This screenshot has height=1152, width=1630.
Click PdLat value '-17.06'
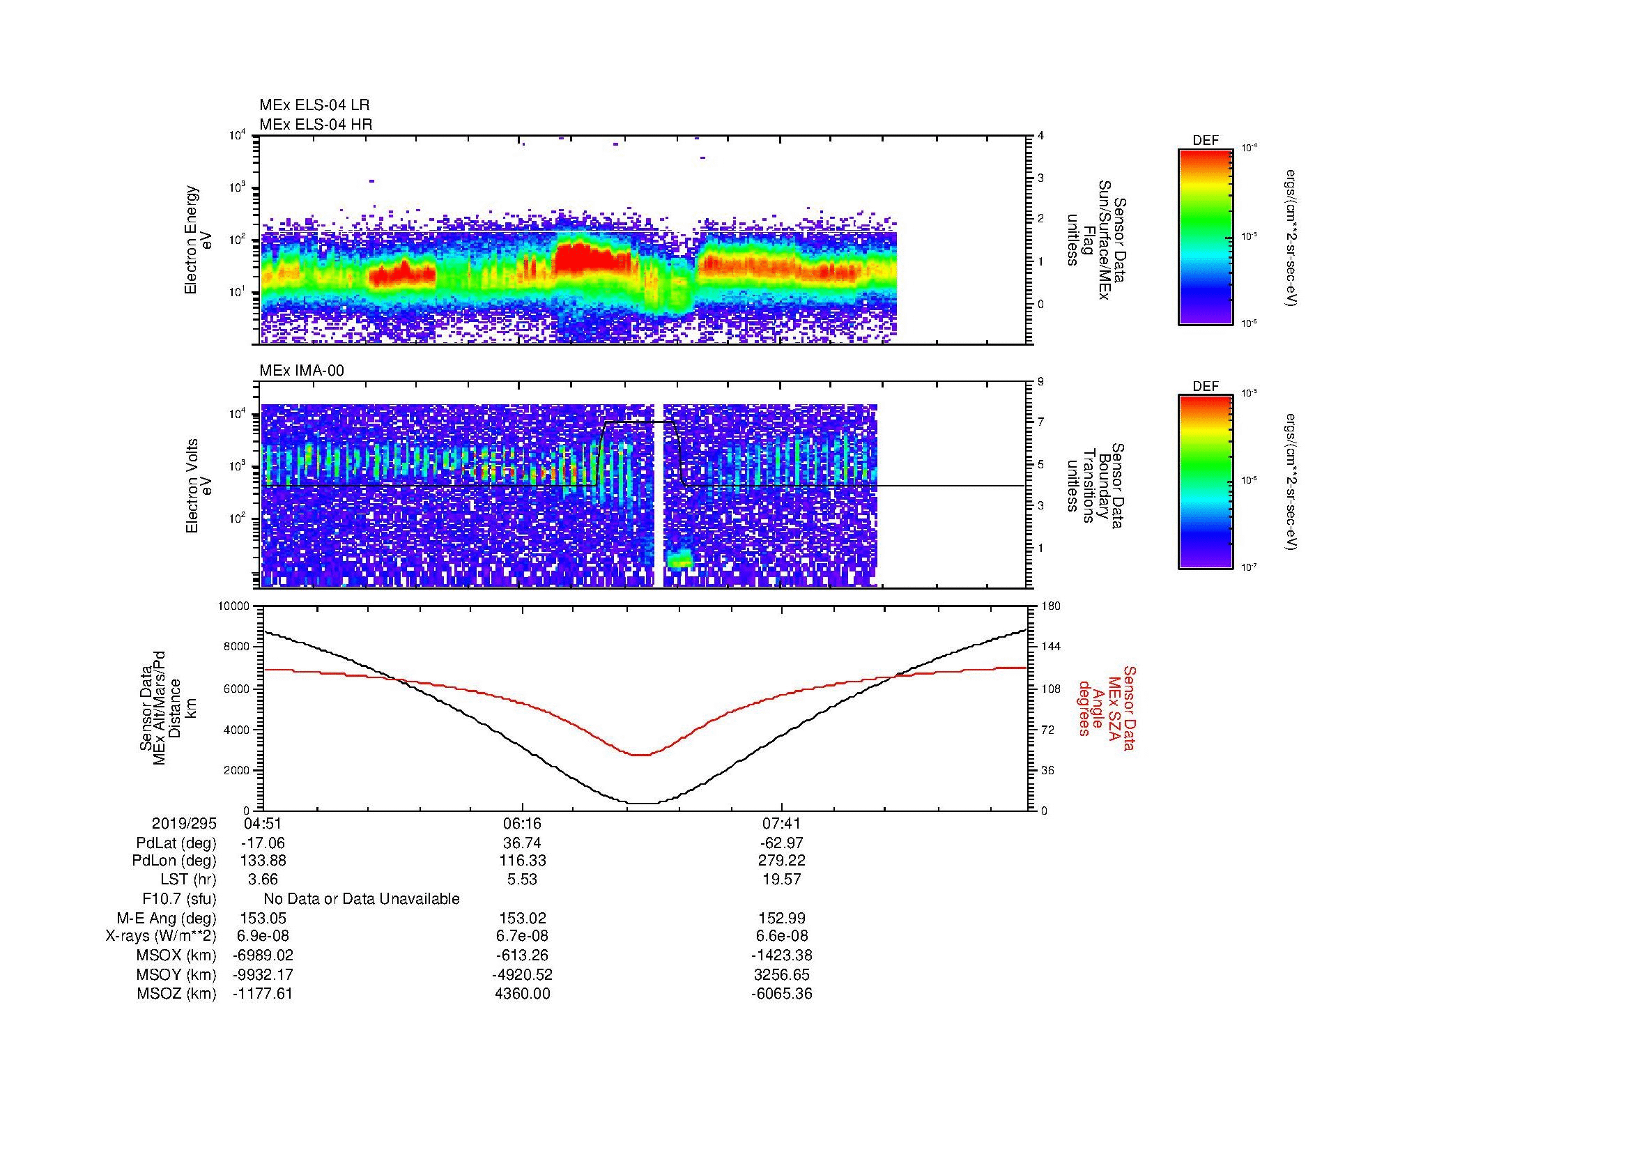(263, 843)
